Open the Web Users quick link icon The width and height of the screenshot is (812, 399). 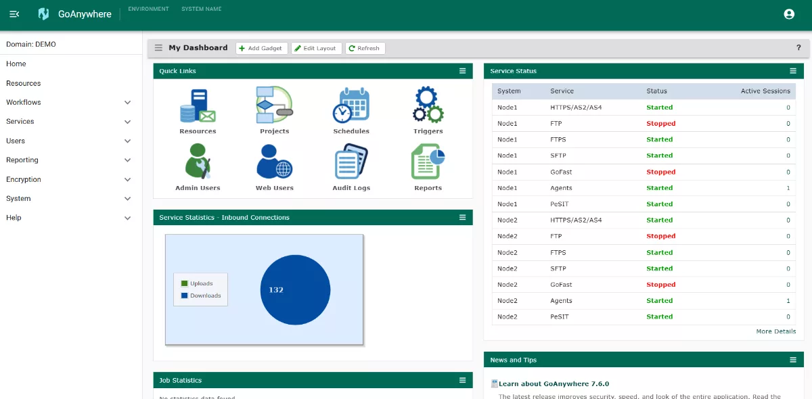pyautogui.click(x=274, y=162)
